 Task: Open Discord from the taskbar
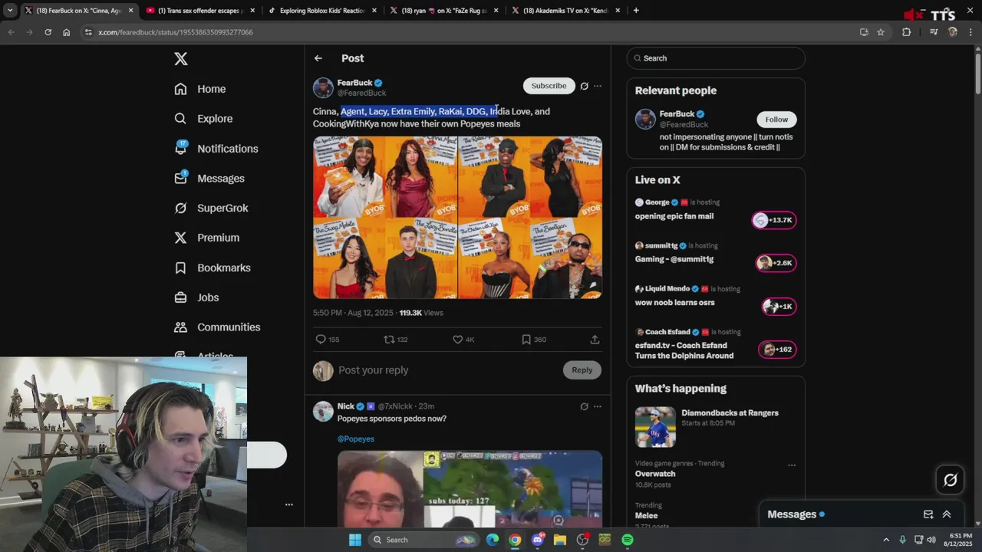(x=538, y=540)
